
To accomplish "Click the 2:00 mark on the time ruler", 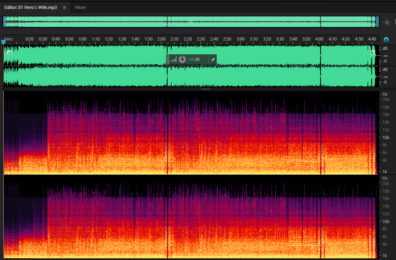I will pos(161,39).
